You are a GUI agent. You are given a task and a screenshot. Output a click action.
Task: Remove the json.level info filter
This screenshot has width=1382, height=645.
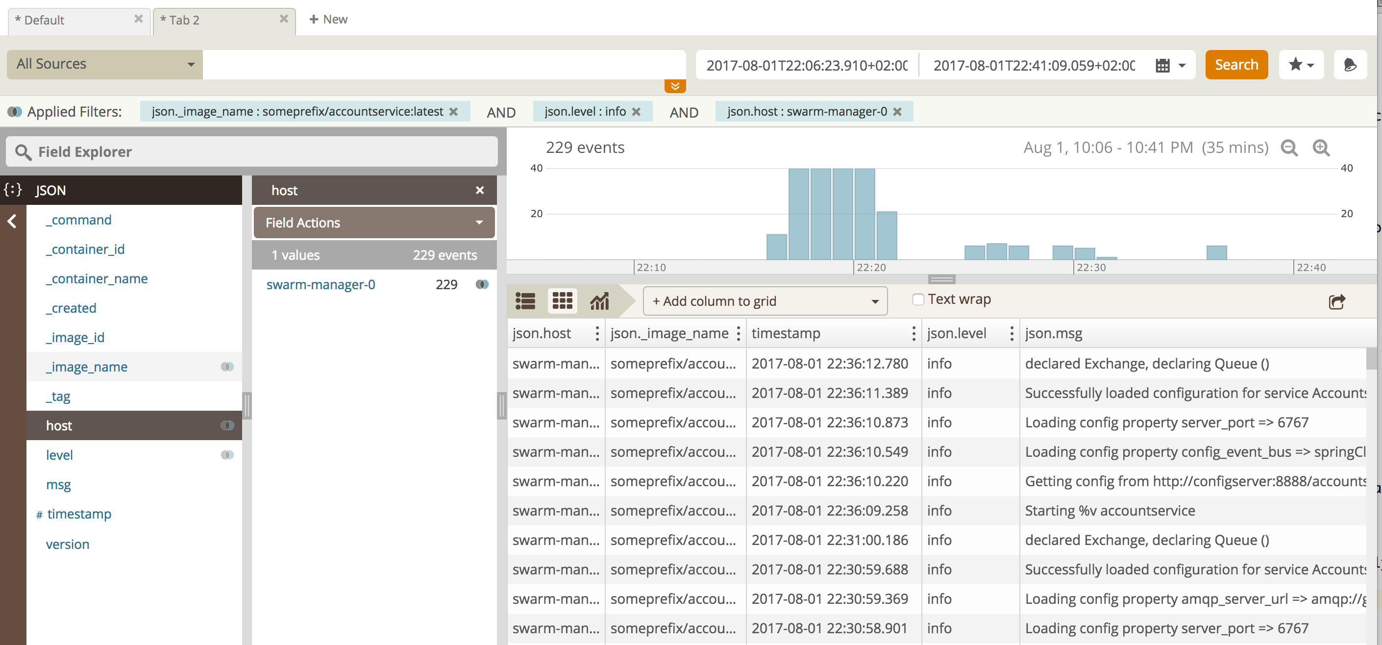click(x=636, y=112)
